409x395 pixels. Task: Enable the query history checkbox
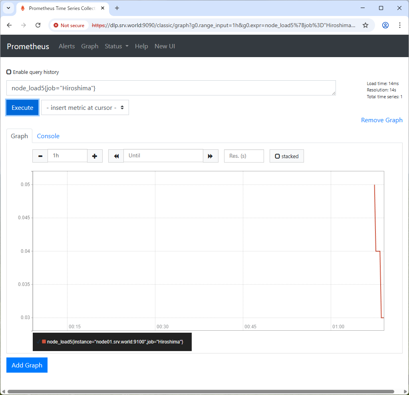9,72
